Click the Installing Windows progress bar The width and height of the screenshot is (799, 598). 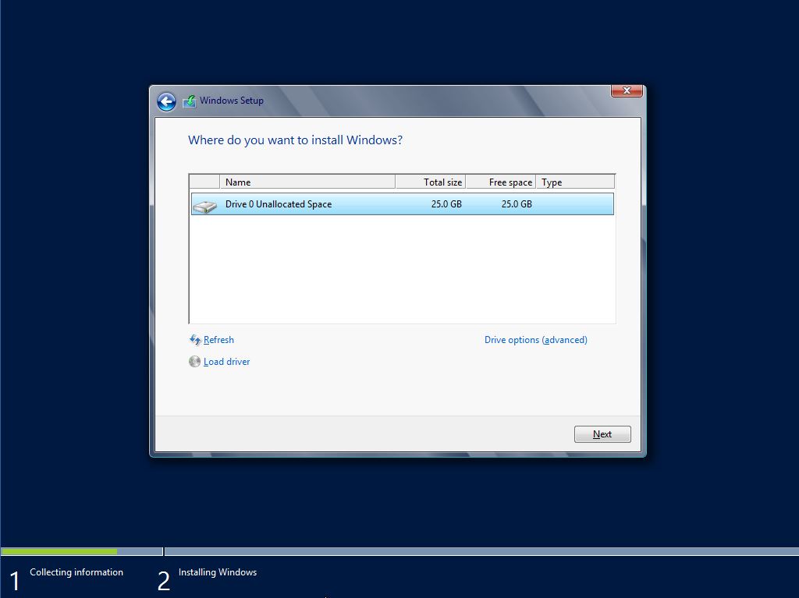point(481,551)
